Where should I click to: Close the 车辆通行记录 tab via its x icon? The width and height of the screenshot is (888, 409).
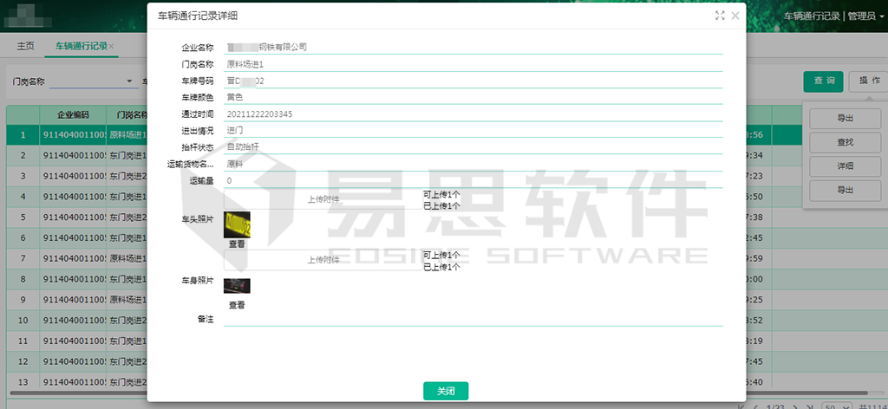[112, 46]
